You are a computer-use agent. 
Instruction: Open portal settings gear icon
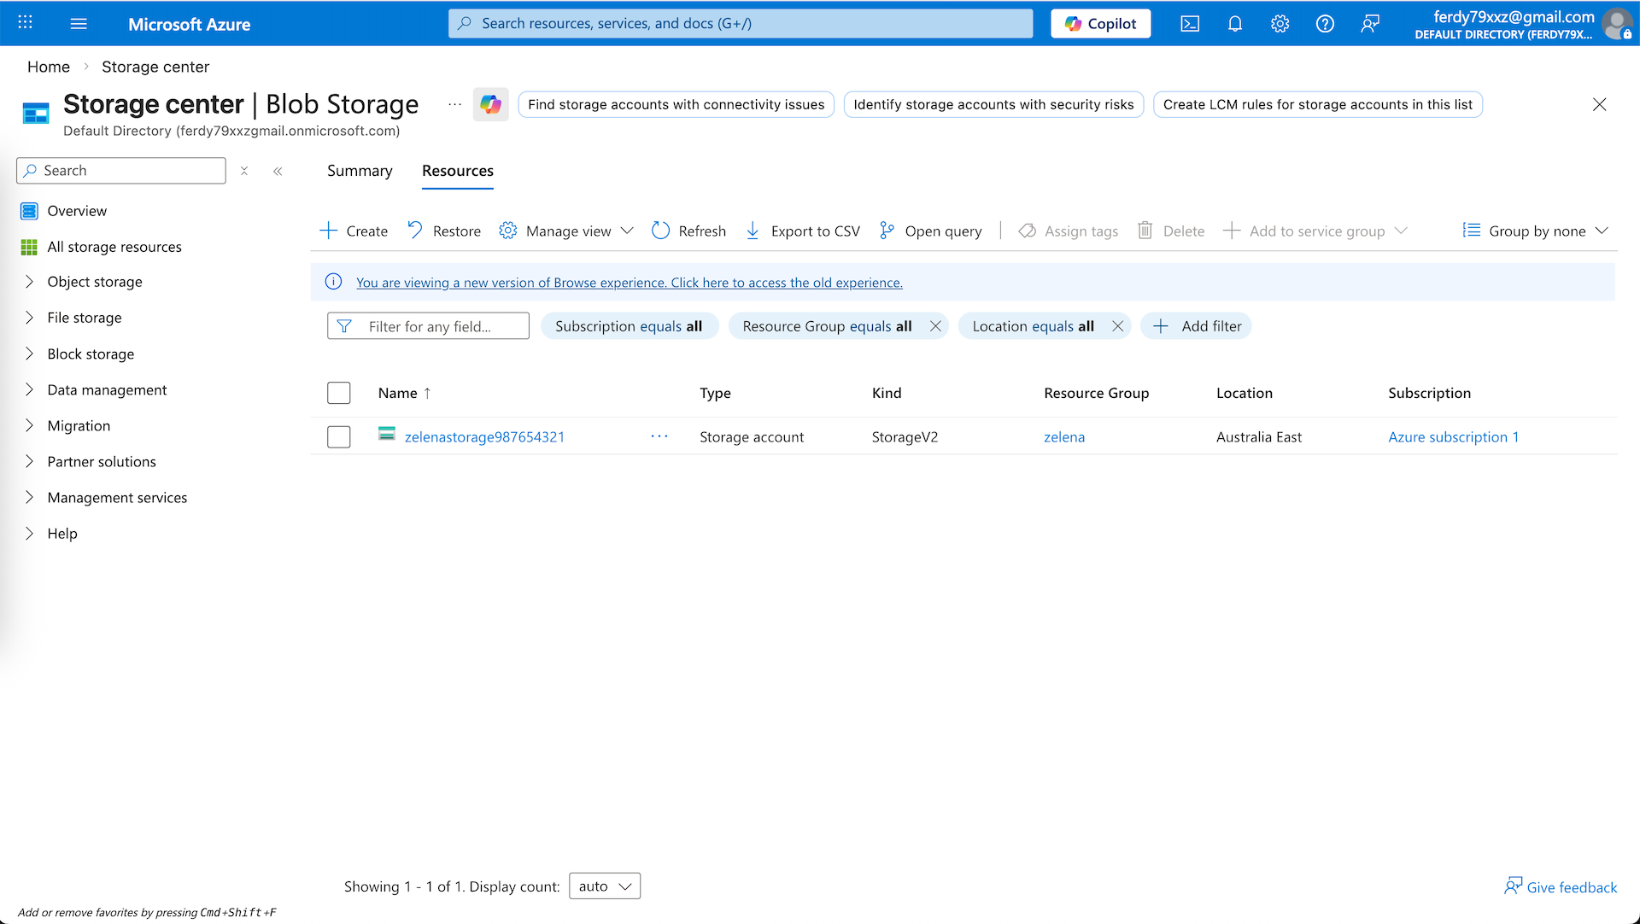pyautogui.click(x=1280, y=24)
